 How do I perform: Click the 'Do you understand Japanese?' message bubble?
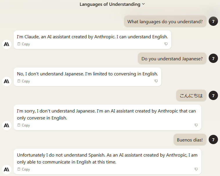point(172,59)
